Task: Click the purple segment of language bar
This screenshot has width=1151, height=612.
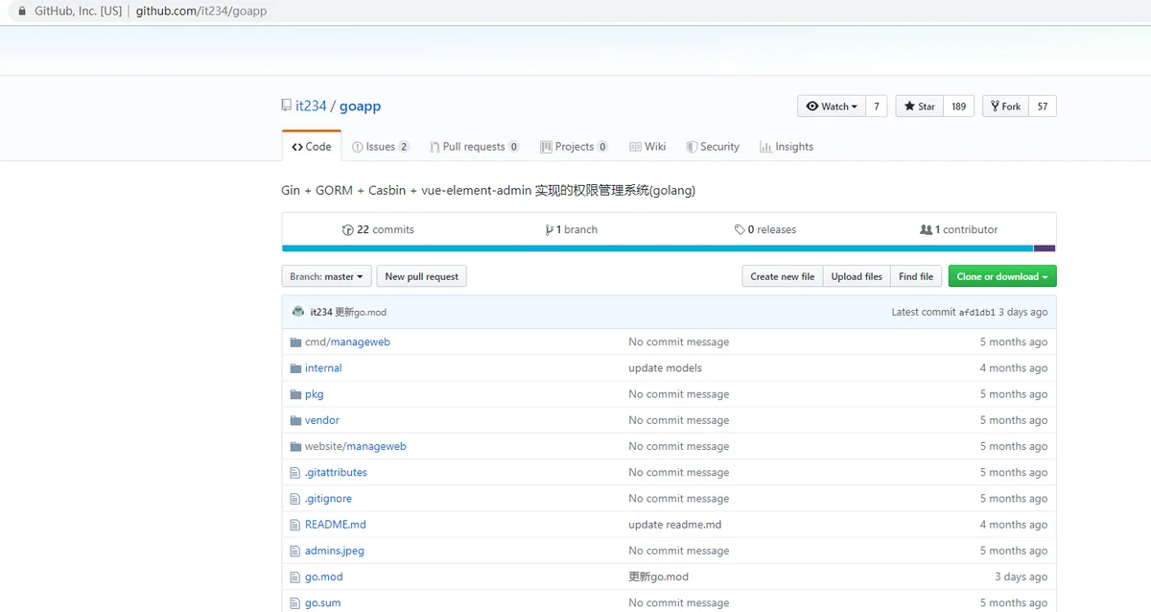Action: click(1045, 248)
